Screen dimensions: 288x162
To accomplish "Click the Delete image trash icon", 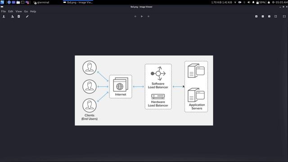I will click(19, 17).
